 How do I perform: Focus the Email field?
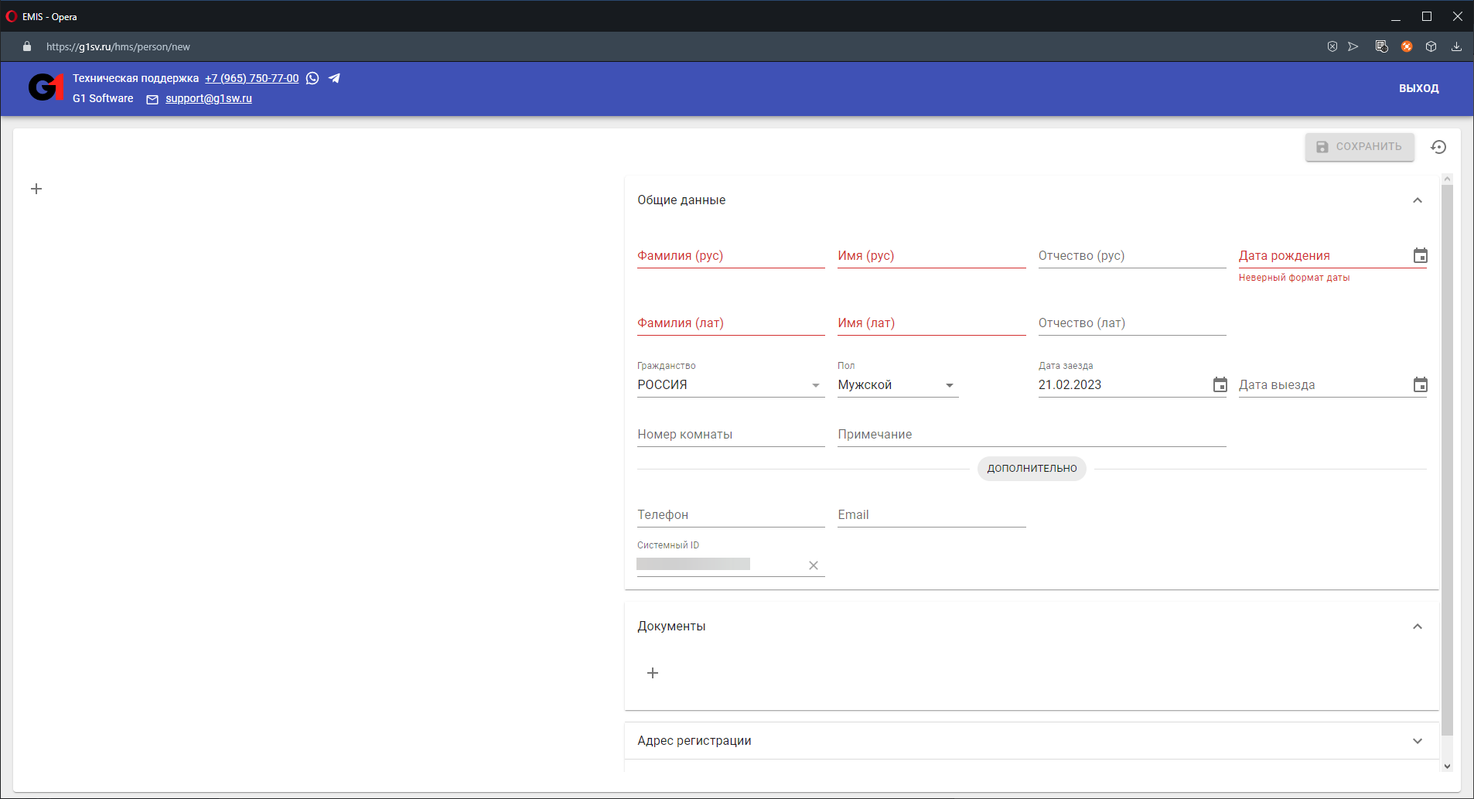[x=931, y=515]
